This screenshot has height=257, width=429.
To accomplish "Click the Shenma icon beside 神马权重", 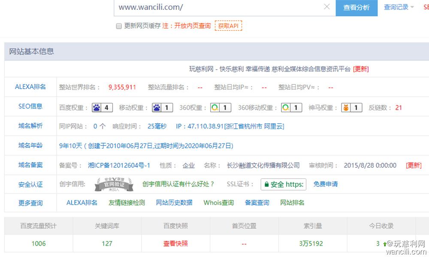I will [346, 108].
